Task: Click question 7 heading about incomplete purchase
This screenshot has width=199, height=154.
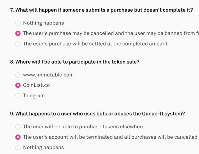Action: [x=102, y=10]
